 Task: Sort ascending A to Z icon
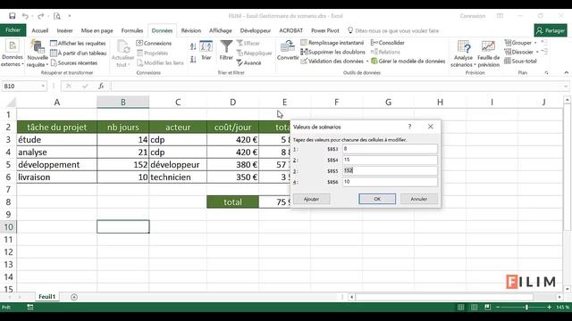(193, 46)
